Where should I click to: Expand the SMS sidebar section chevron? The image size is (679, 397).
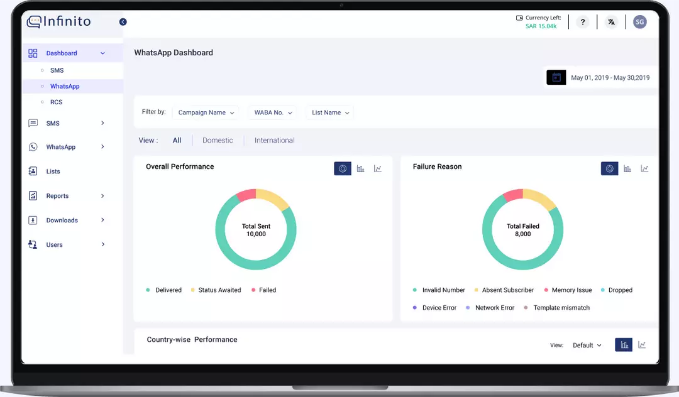click(102, 123)
